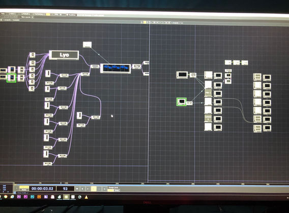Select the isolated slider node near the mouse cursor
This screenshot has height=213, width=289.
click(79, 116)
